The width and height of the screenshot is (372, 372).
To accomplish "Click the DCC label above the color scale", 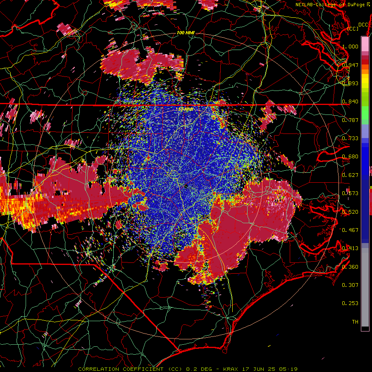I will coord(363,25).
